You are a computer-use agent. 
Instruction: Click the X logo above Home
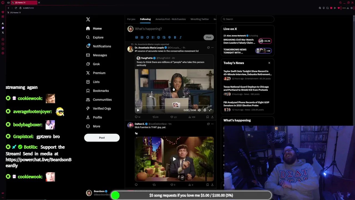click(x=88, y=19)
